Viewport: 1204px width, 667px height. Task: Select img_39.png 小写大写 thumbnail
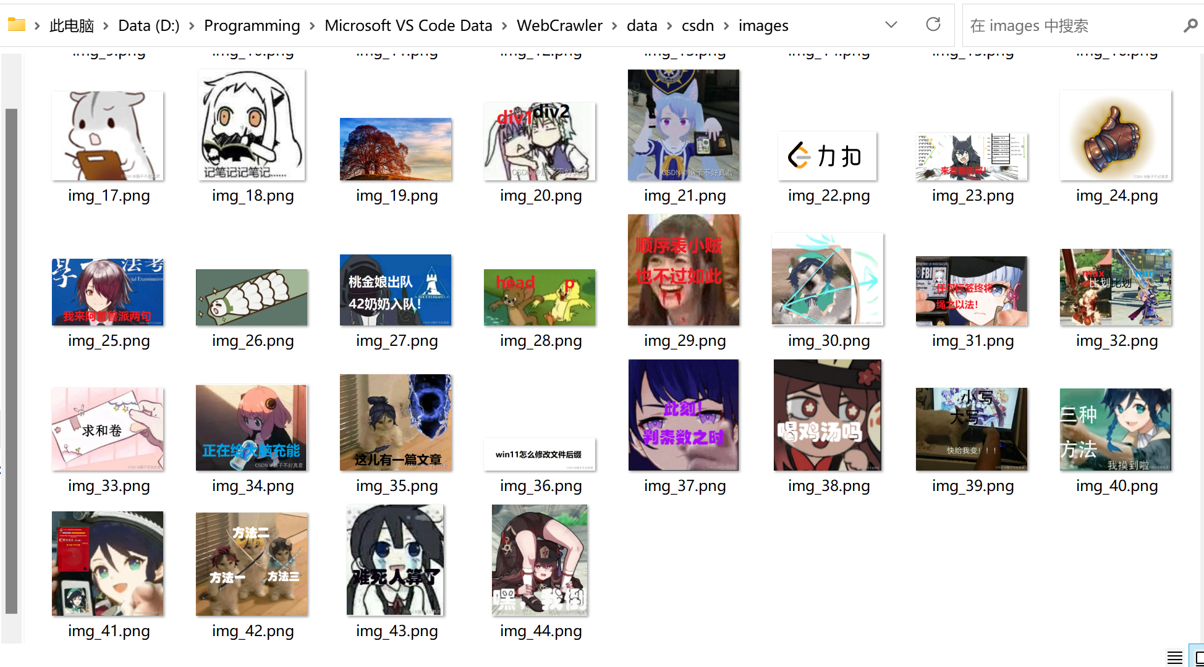point(972,429)
